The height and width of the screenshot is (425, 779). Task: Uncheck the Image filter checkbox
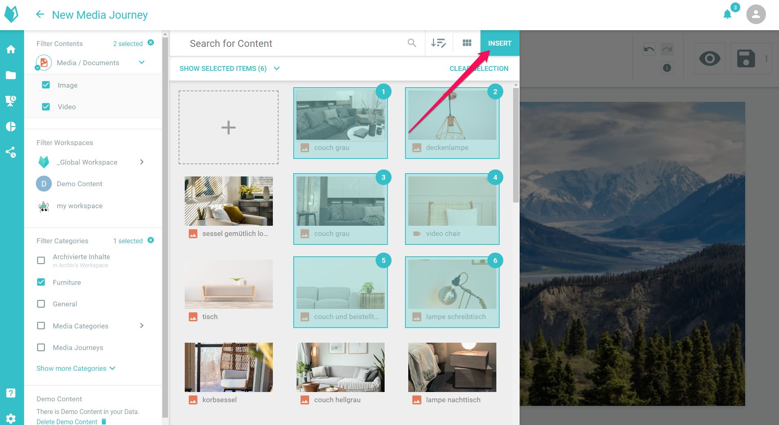(46, 85)
